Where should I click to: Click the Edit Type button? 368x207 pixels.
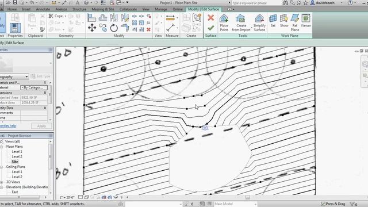click(x=41, y=76)
